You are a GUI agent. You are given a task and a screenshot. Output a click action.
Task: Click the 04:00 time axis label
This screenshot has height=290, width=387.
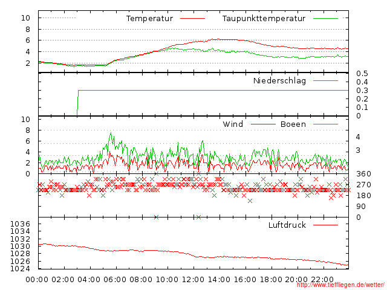pos(89,280)
